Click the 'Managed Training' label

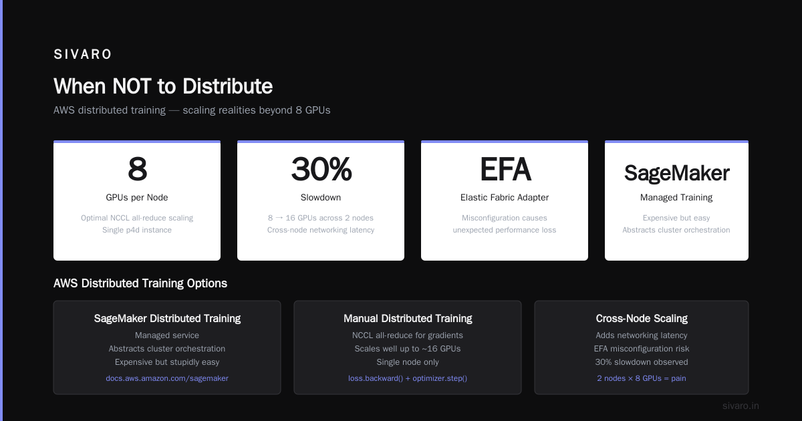676,197
